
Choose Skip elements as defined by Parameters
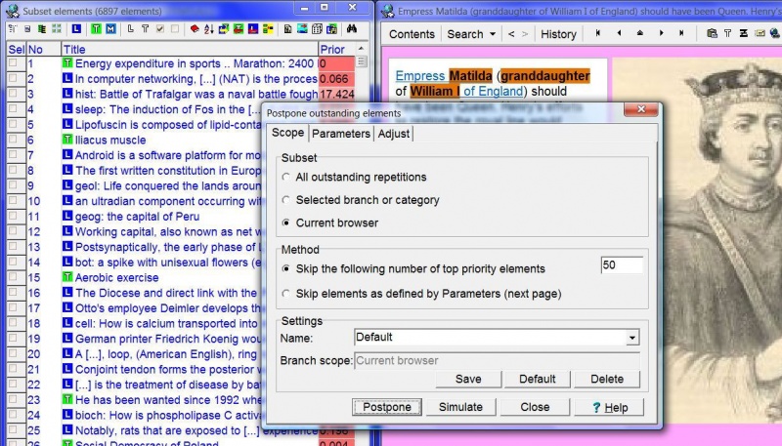click(285, 294)
